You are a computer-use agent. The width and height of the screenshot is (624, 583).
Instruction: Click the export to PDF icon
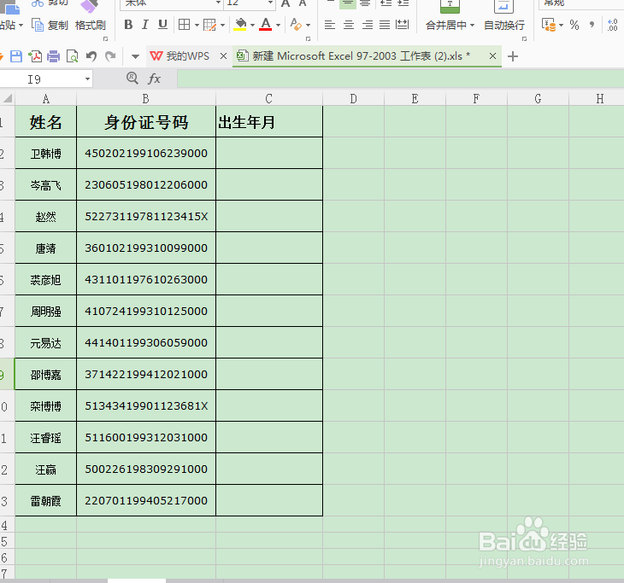35,56
